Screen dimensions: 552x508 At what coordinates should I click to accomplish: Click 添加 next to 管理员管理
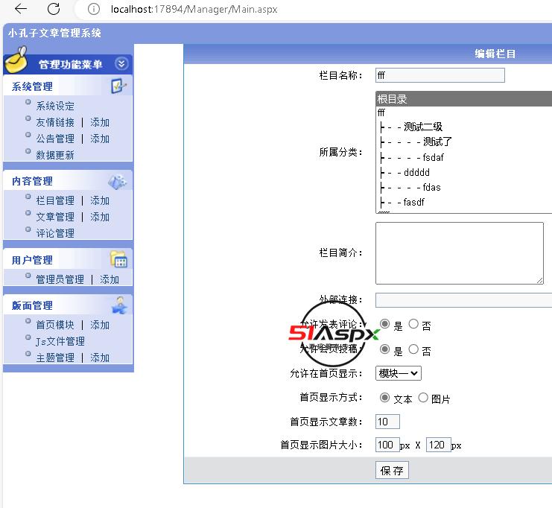[x=110, y=279]
